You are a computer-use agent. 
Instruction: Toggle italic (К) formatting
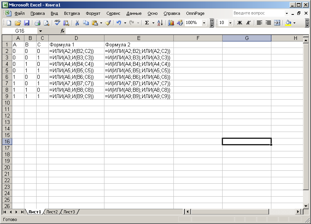248,23
